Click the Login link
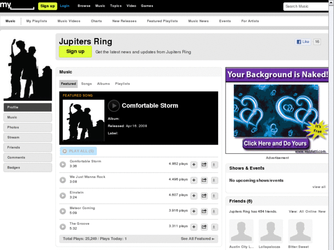This screenshot has width=334, height=250. pyautogui.click(x=64, y=6)
